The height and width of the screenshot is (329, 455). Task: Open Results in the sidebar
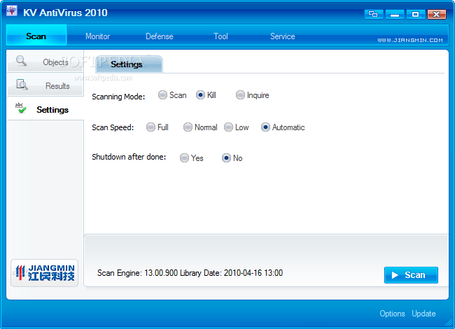pyautogui.click(x=45, y=85)
